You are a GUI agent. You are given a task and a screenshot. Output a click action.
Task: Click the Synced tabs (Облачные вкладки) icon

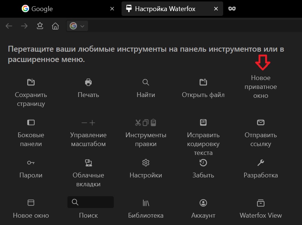click(x=88, y=163)
